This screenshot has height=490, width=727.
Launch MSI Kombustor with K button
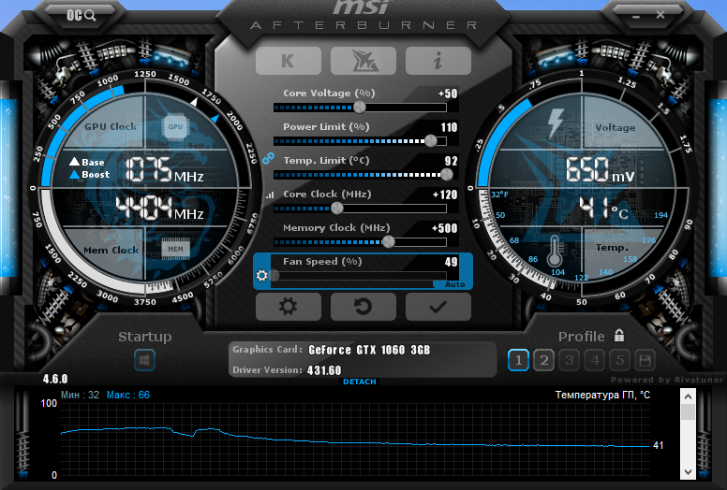pyautogui.click(x=288, y=60)
